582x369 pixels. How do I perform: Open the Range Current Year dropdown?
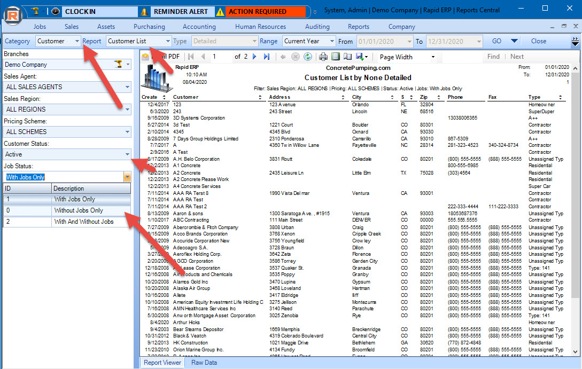332,41
